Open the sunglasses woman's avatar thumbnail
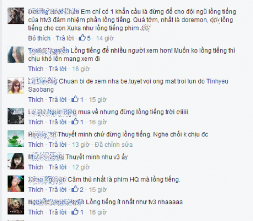This screenshot has width=253, height=221. [x=16, y=86]
